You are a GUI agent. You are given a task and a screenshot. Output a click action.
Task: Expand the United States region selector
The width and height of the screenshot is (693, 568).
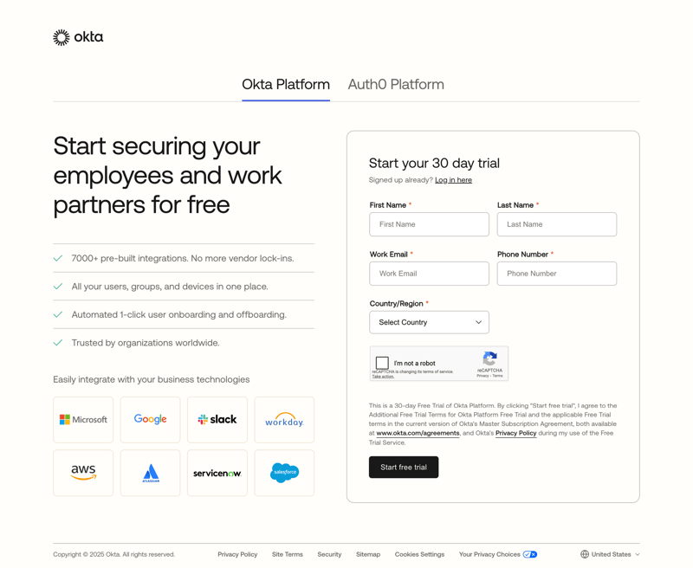tap(610, 554)
